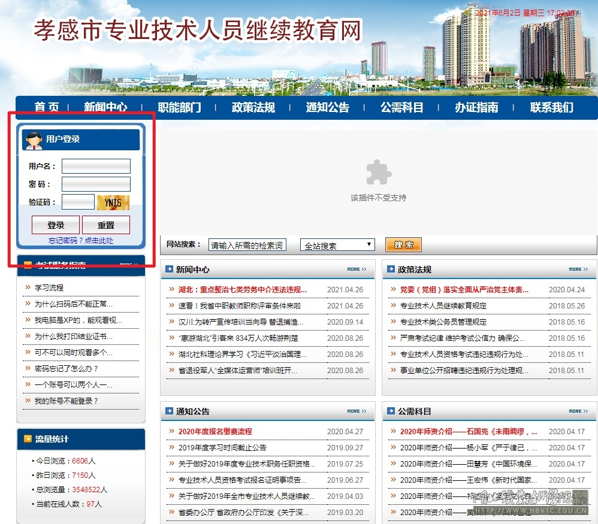Click the 流量统计 panel header icon
Screen dimensions: 598x524
click(x=28, y=439)
